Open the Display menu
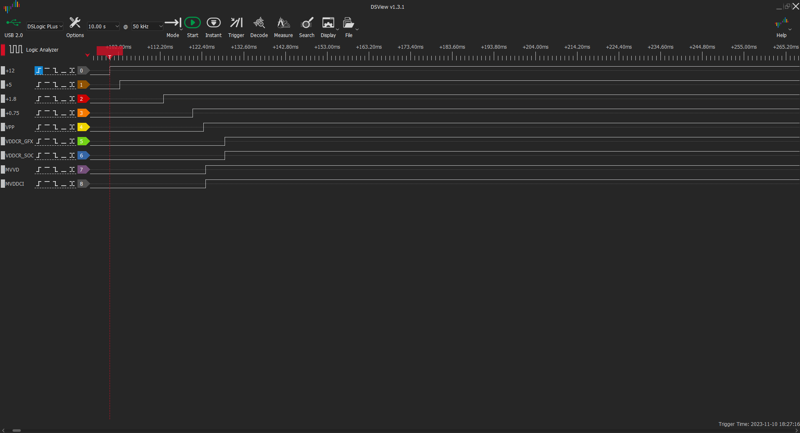 [x=328, y=23]
